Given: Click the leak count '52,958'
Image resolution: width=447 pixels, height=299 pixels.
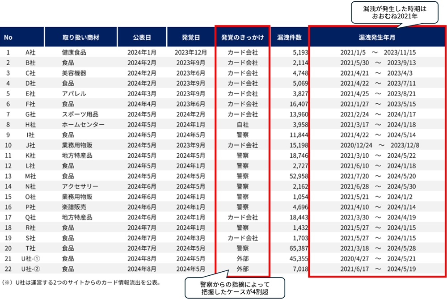Looking at the screenshot, I should [299, 176].
